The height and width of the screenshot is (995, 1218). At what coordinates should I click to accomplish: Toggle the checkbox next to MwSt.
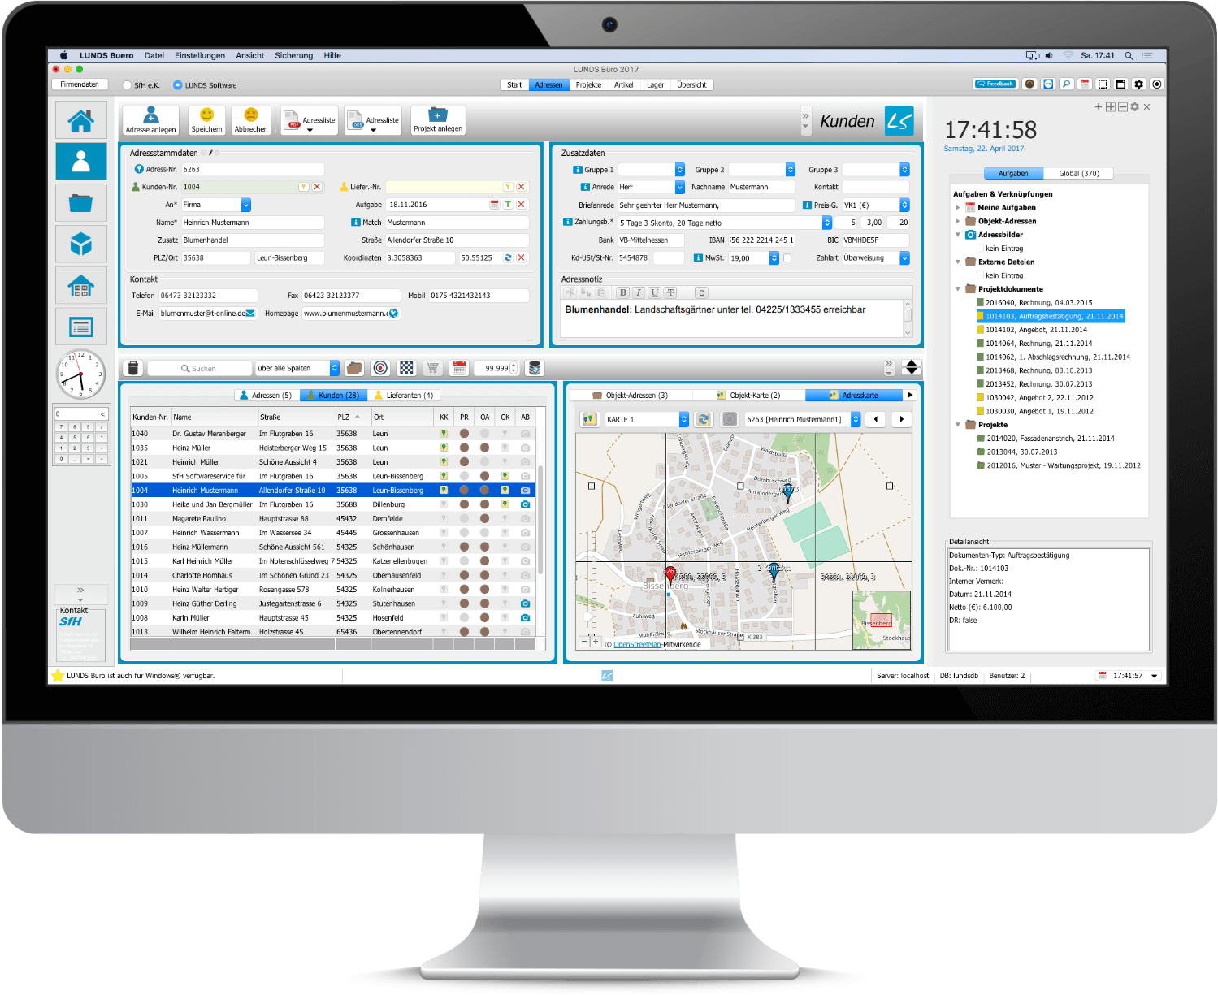(787, 258)
